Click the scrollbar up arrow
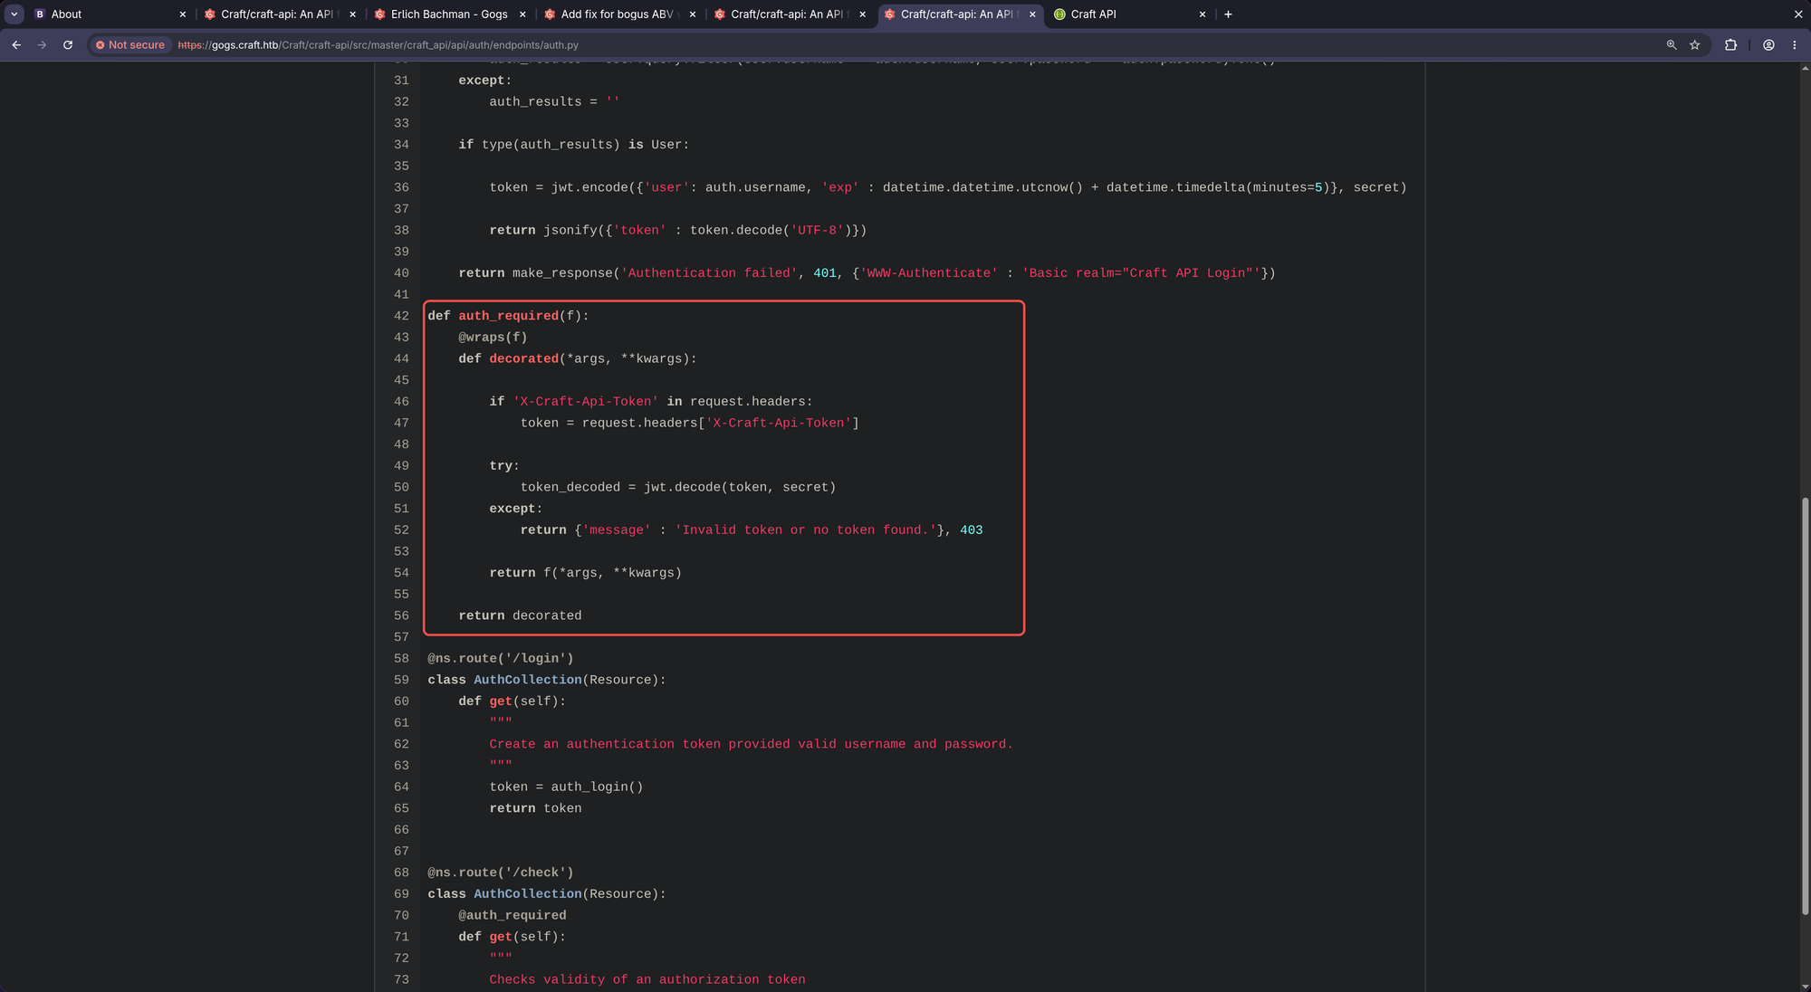Image resolution: width=1811 pixels, height=992 pixels. tap(1805, 68)
